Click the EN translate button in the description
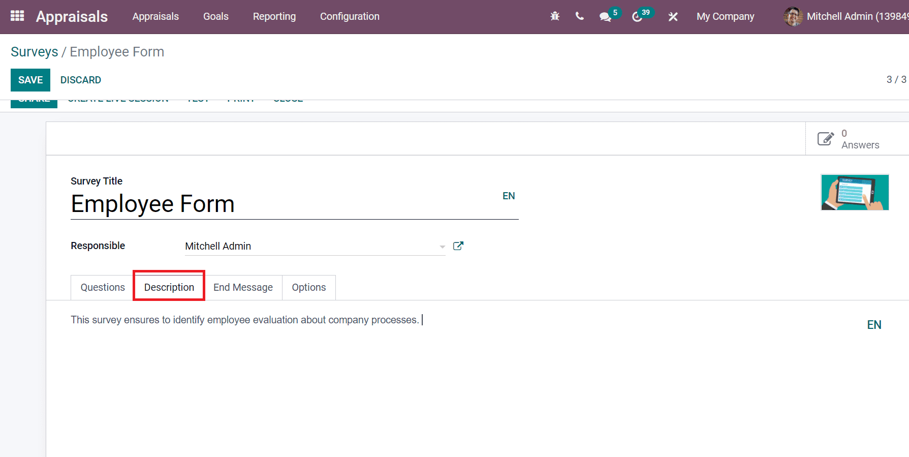Viewport: 909px width, 457px height. 874,325
